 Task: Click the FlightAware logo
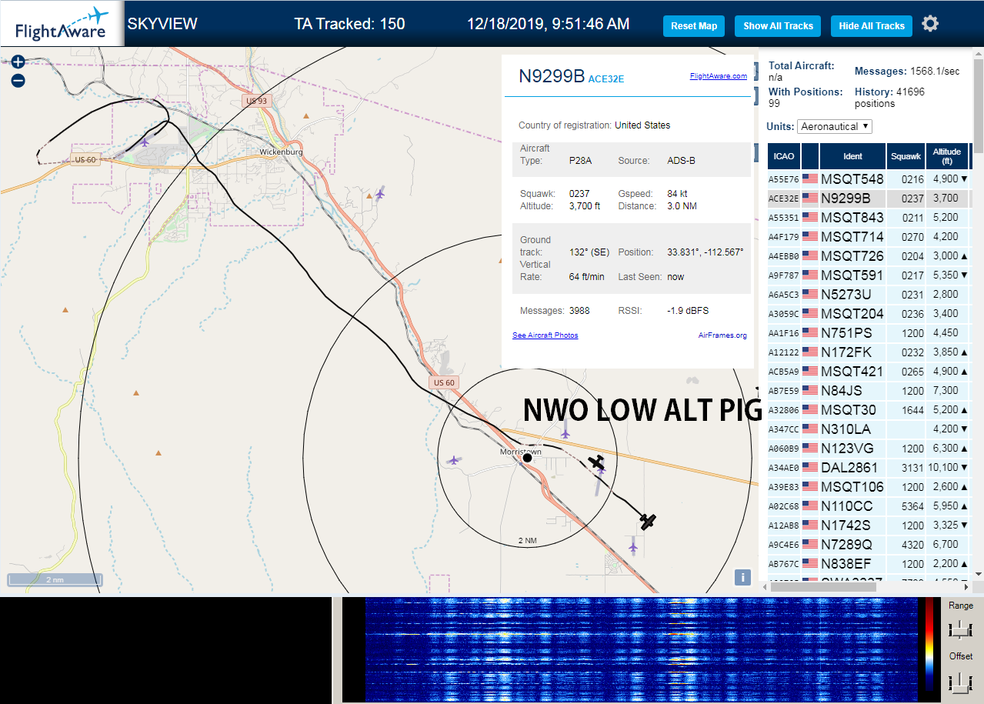[62, 24]
